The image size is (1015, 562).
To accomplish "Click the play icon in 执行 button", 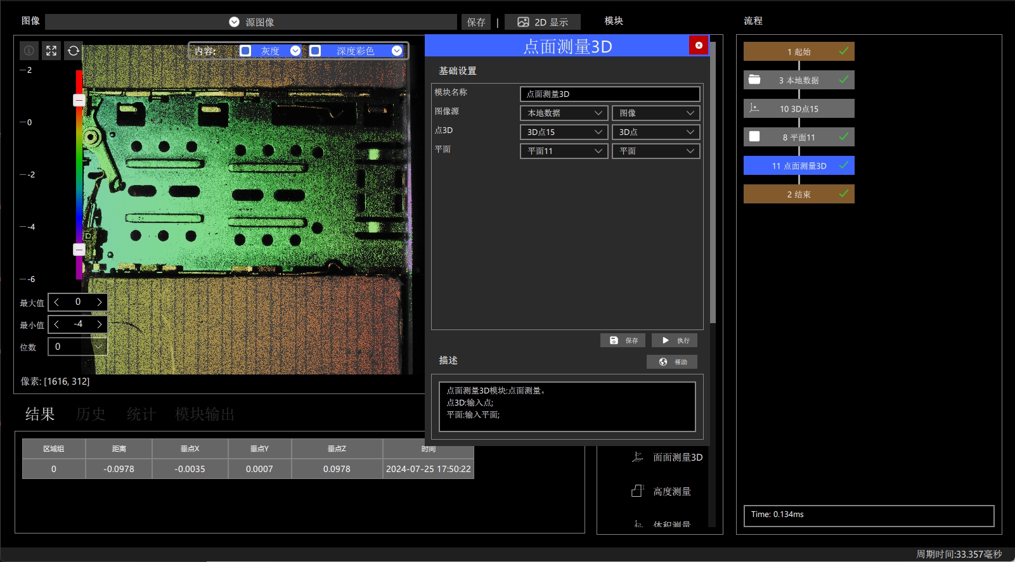I will tap(666, 340).
